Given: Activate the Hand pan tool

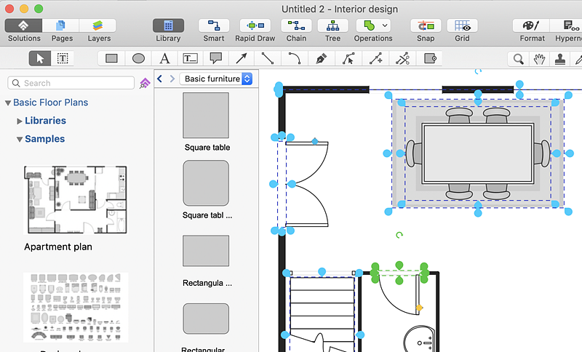Looking at the screenshot, I should pos(539,59).
